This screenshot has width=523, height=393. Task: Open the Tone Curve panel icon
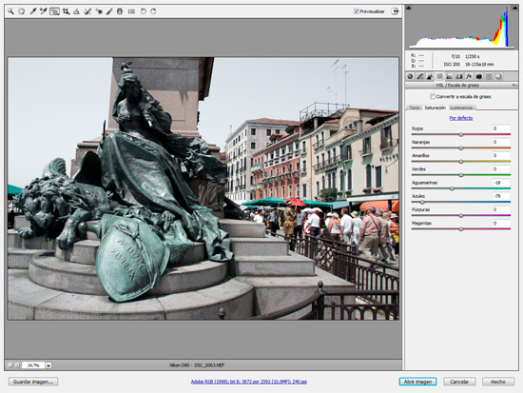[420, 76]
